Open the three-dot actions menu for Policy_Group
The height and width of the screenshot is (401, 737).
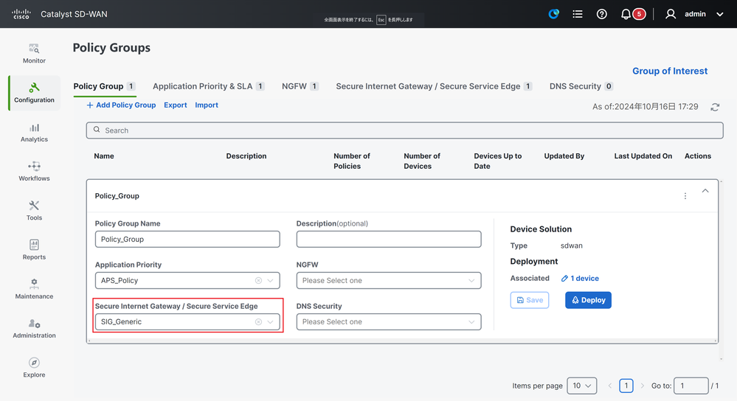point(685,196)
